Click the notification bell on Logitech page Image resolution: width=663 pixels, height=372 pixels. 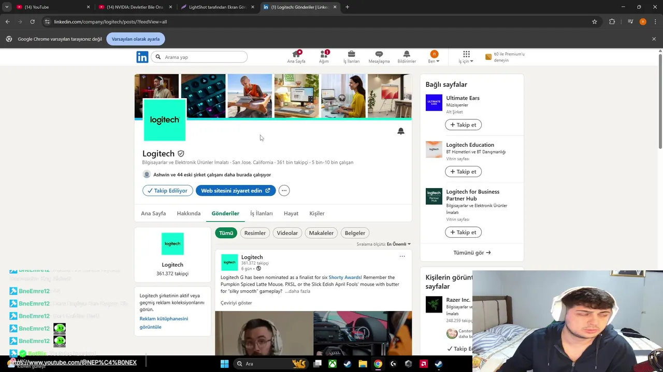click(x=400, y=131)
